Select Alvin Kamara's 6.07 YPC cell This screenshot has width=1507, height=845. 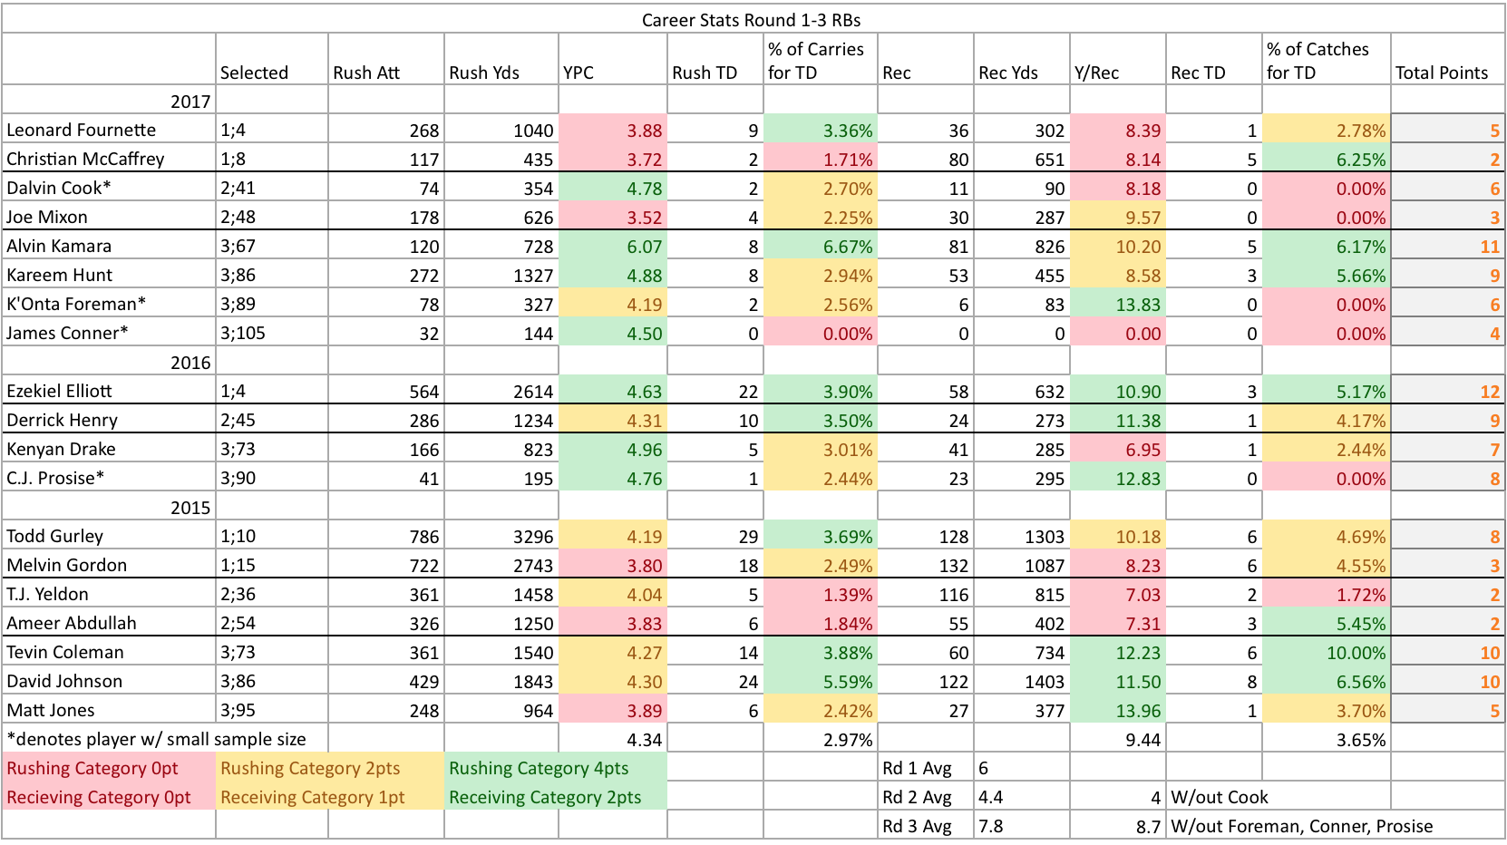pos(613,246)
